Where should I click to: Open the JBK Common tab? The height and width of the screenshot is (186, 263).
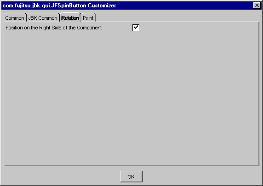click(43, 18)
